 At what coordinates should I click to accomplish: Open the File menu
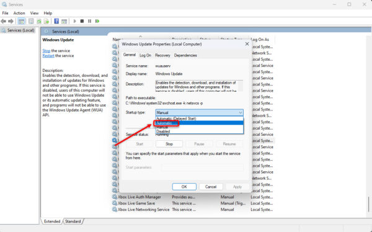pos(5,13)
